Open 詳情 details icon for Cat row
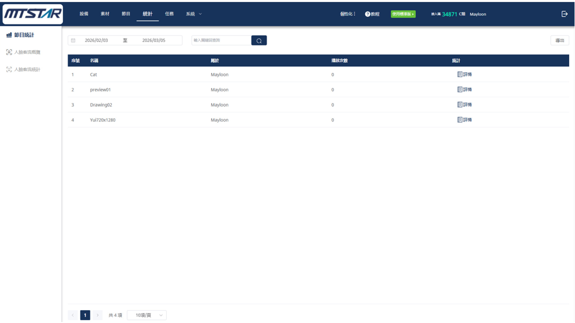 tap(460, 75)
